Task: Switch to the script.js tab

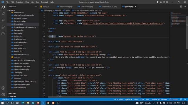Action: [x=46, y=7]
